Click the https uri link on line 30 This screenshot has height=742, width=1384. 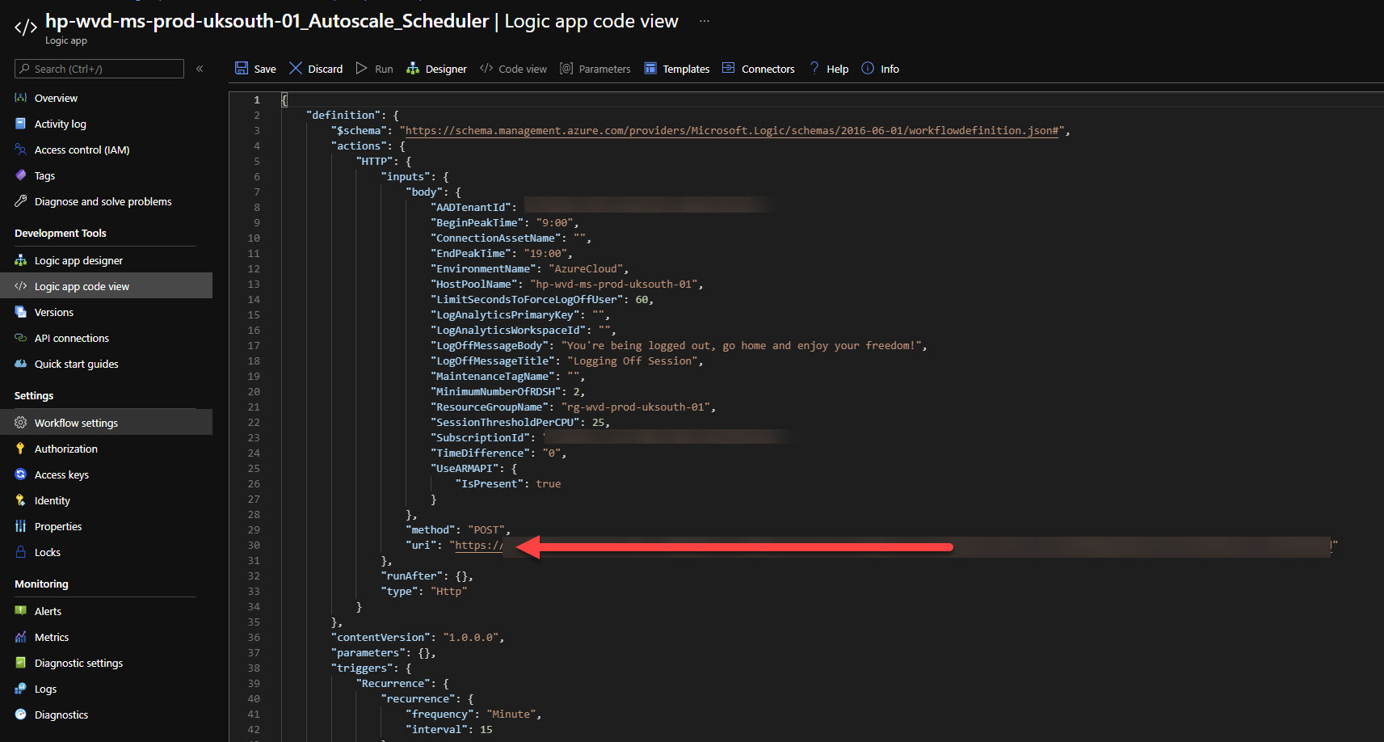tap(479, 545)
